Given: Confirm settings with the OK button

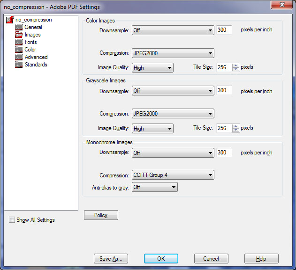Looking at the screenshot, I should (161, 258).
